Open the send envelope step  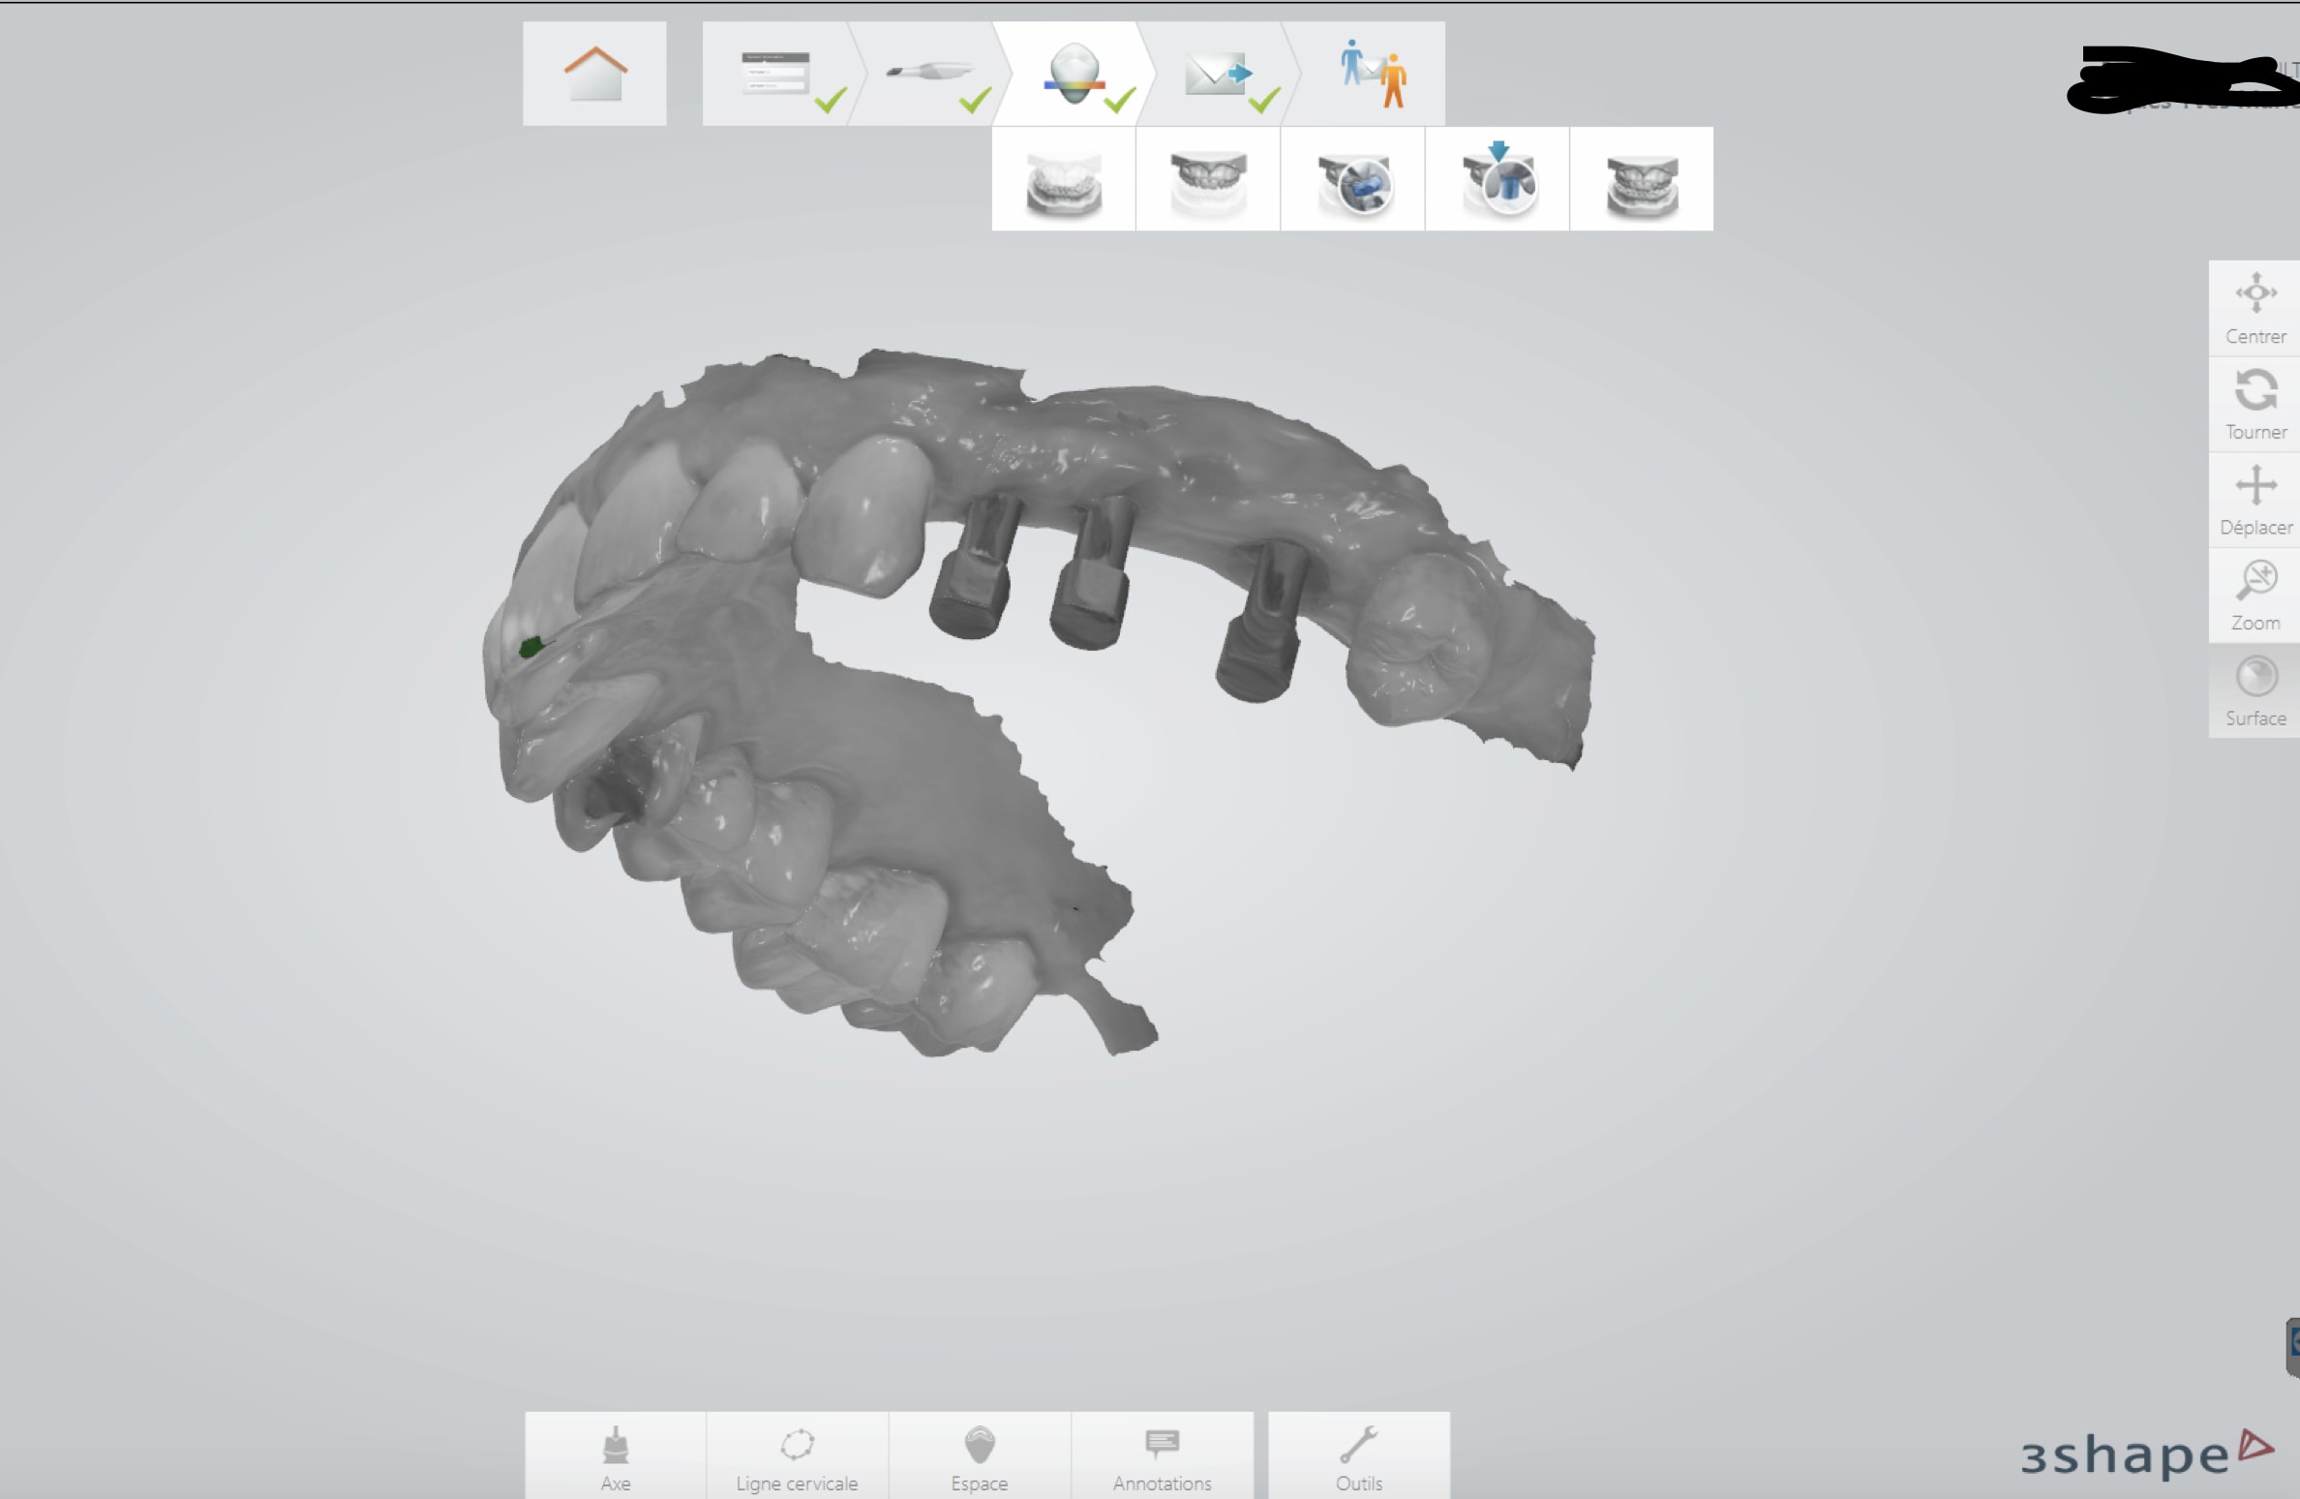coord(1218,75)
